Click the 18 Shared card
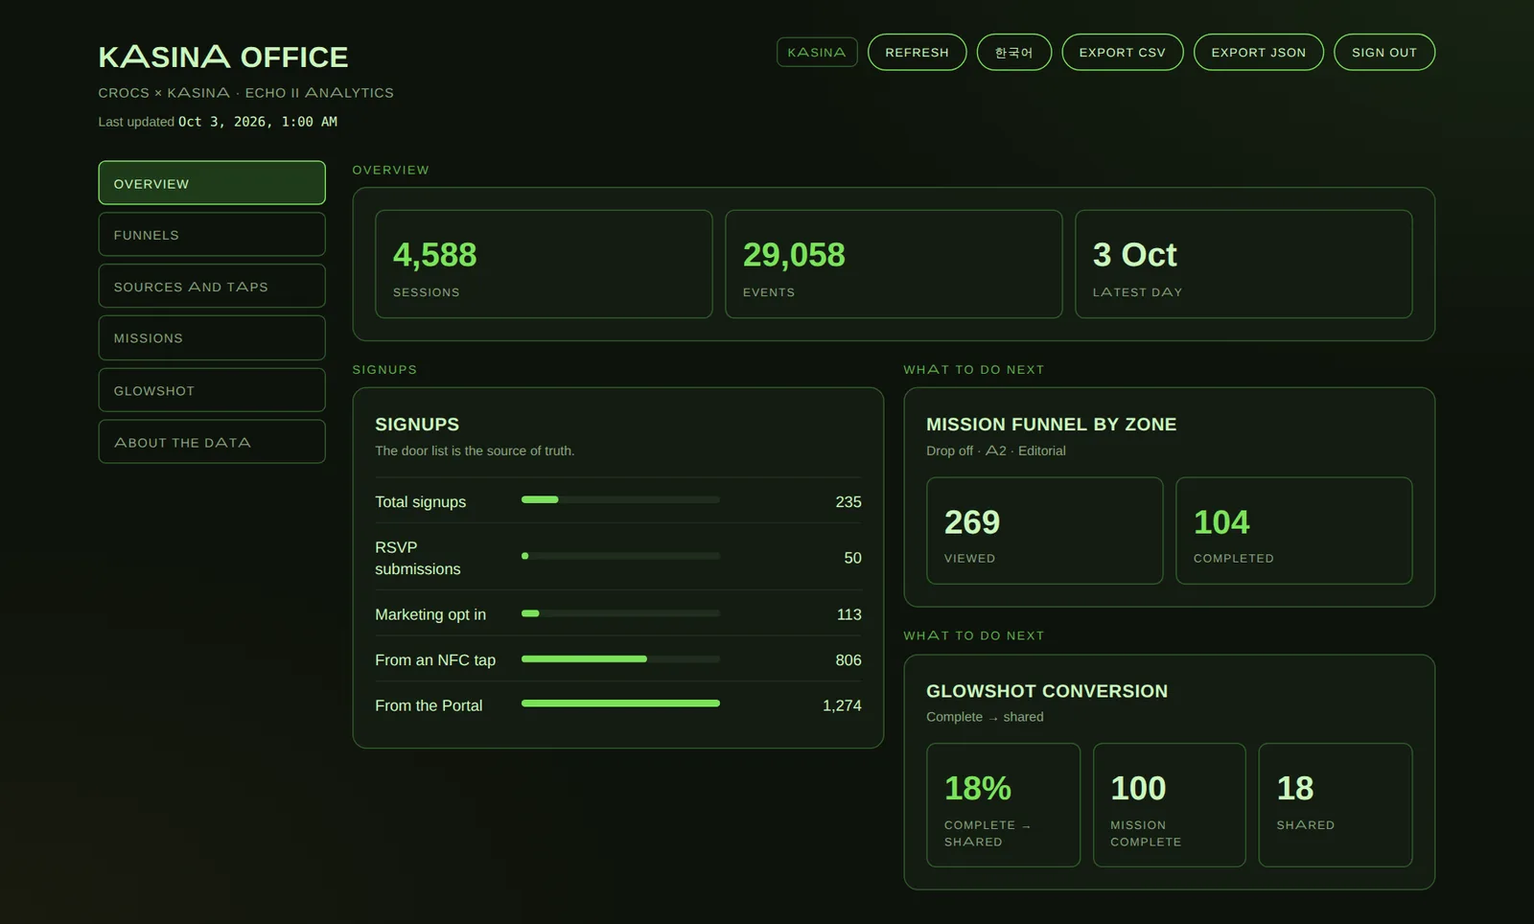Screen dimensions: 1534x924 pos(1336,805)
